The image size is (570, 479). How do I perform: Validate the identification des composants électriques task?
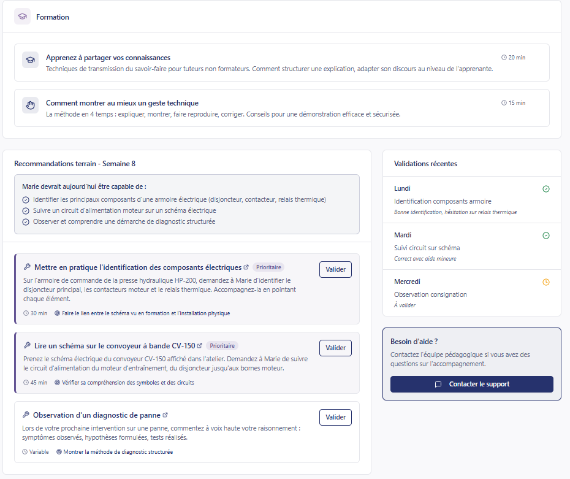tap(335, 269)
